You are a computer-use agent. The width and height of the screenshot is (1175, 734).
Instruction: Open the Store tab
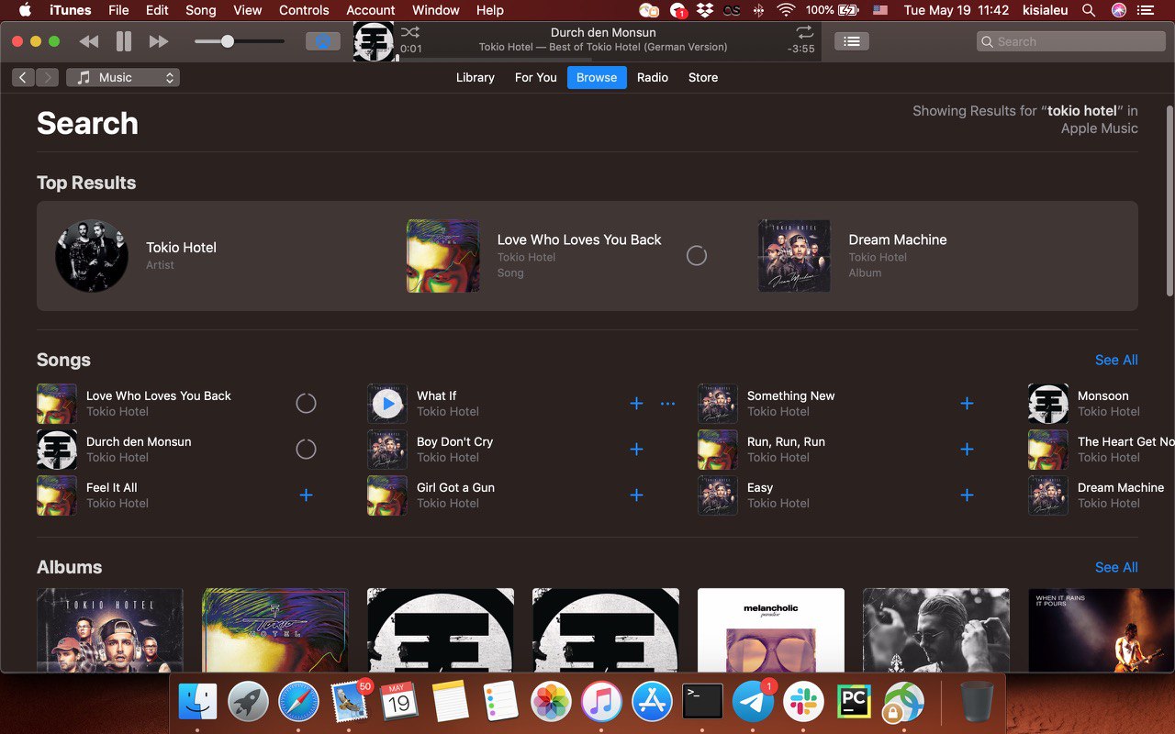(703, 78)
